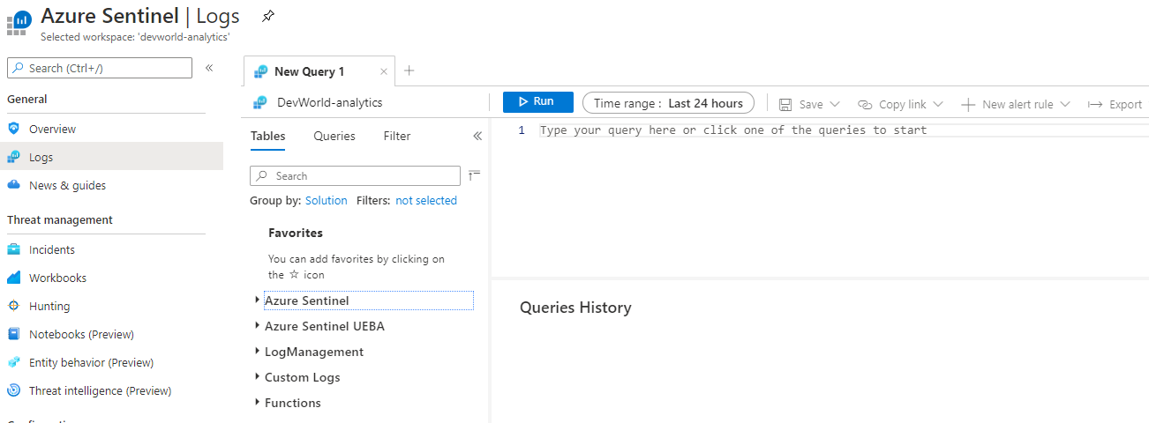Open the New alert rule dropdown arrow
This screenshot has height=423, width=1149.
click(x=1065, y=104)
